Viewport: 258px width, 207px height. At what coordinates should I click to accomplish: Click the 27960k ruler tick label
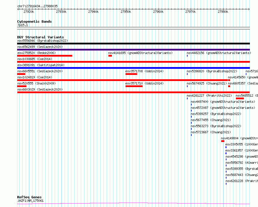coord(158,12)
